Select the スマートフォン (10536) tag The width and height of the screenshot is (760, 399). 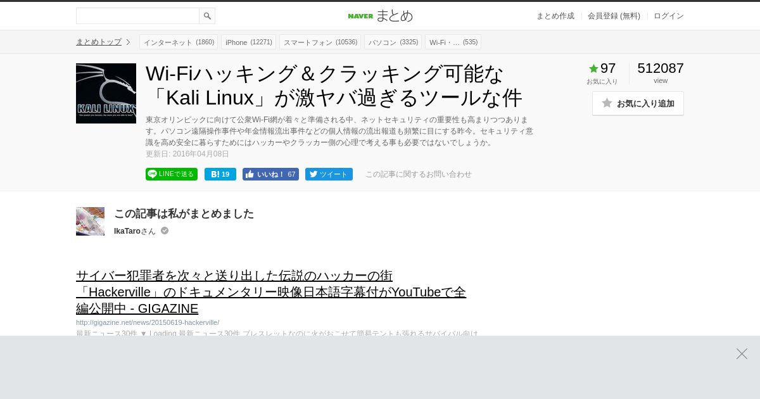click(320, 42)
